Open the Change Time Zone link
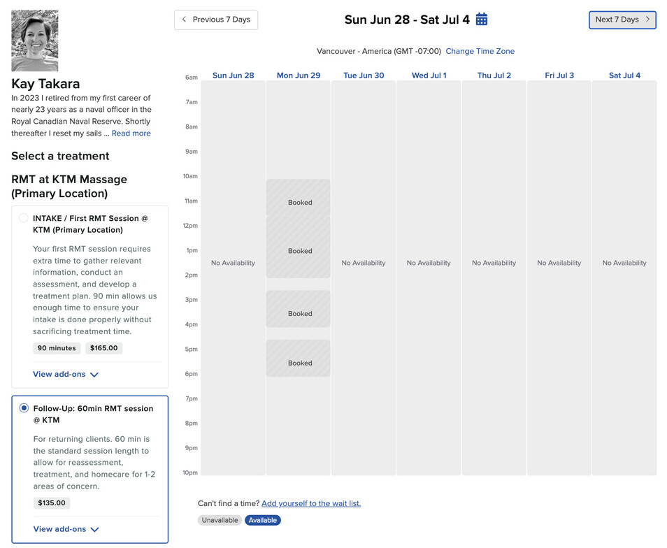The width and height of the screenshot is (667, 548). [480, 51]
